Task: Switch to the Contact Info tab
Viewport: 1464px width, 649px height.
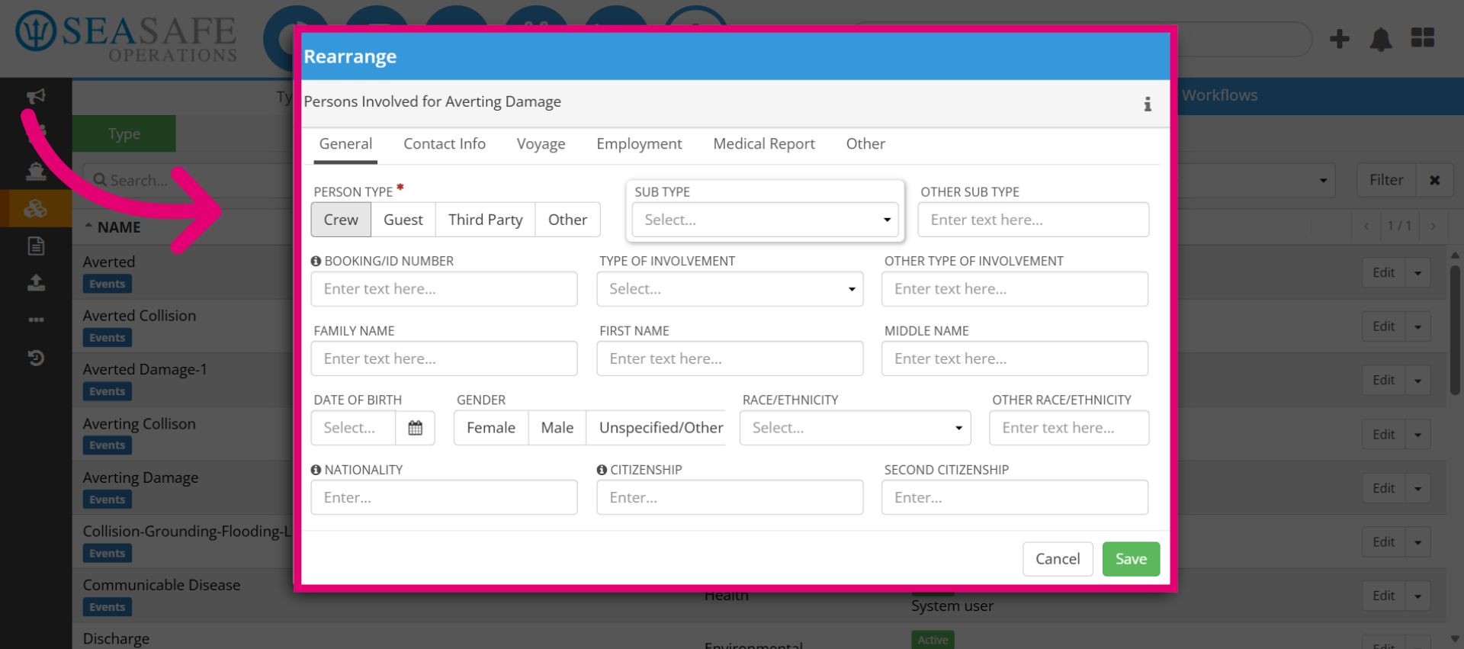Action: [445, 144]
